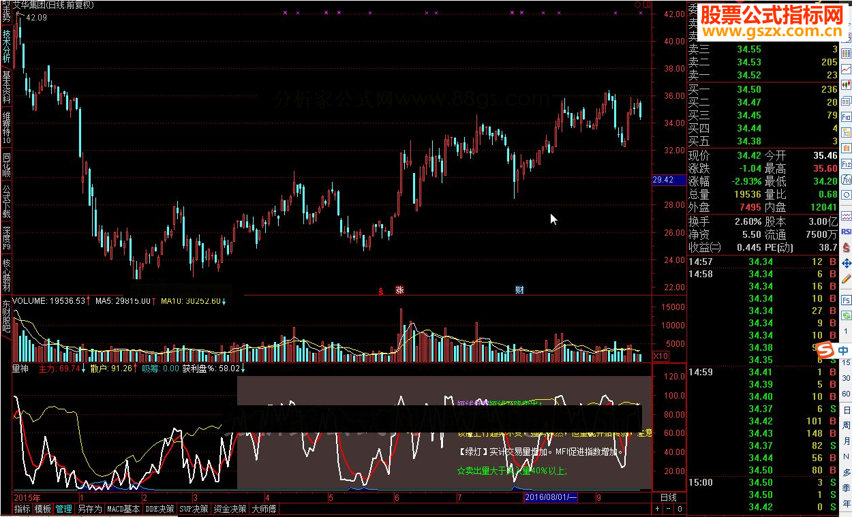Click the RSI indicator icon
Viewport: 852px width, 517px height.
(x=847, y=232)
